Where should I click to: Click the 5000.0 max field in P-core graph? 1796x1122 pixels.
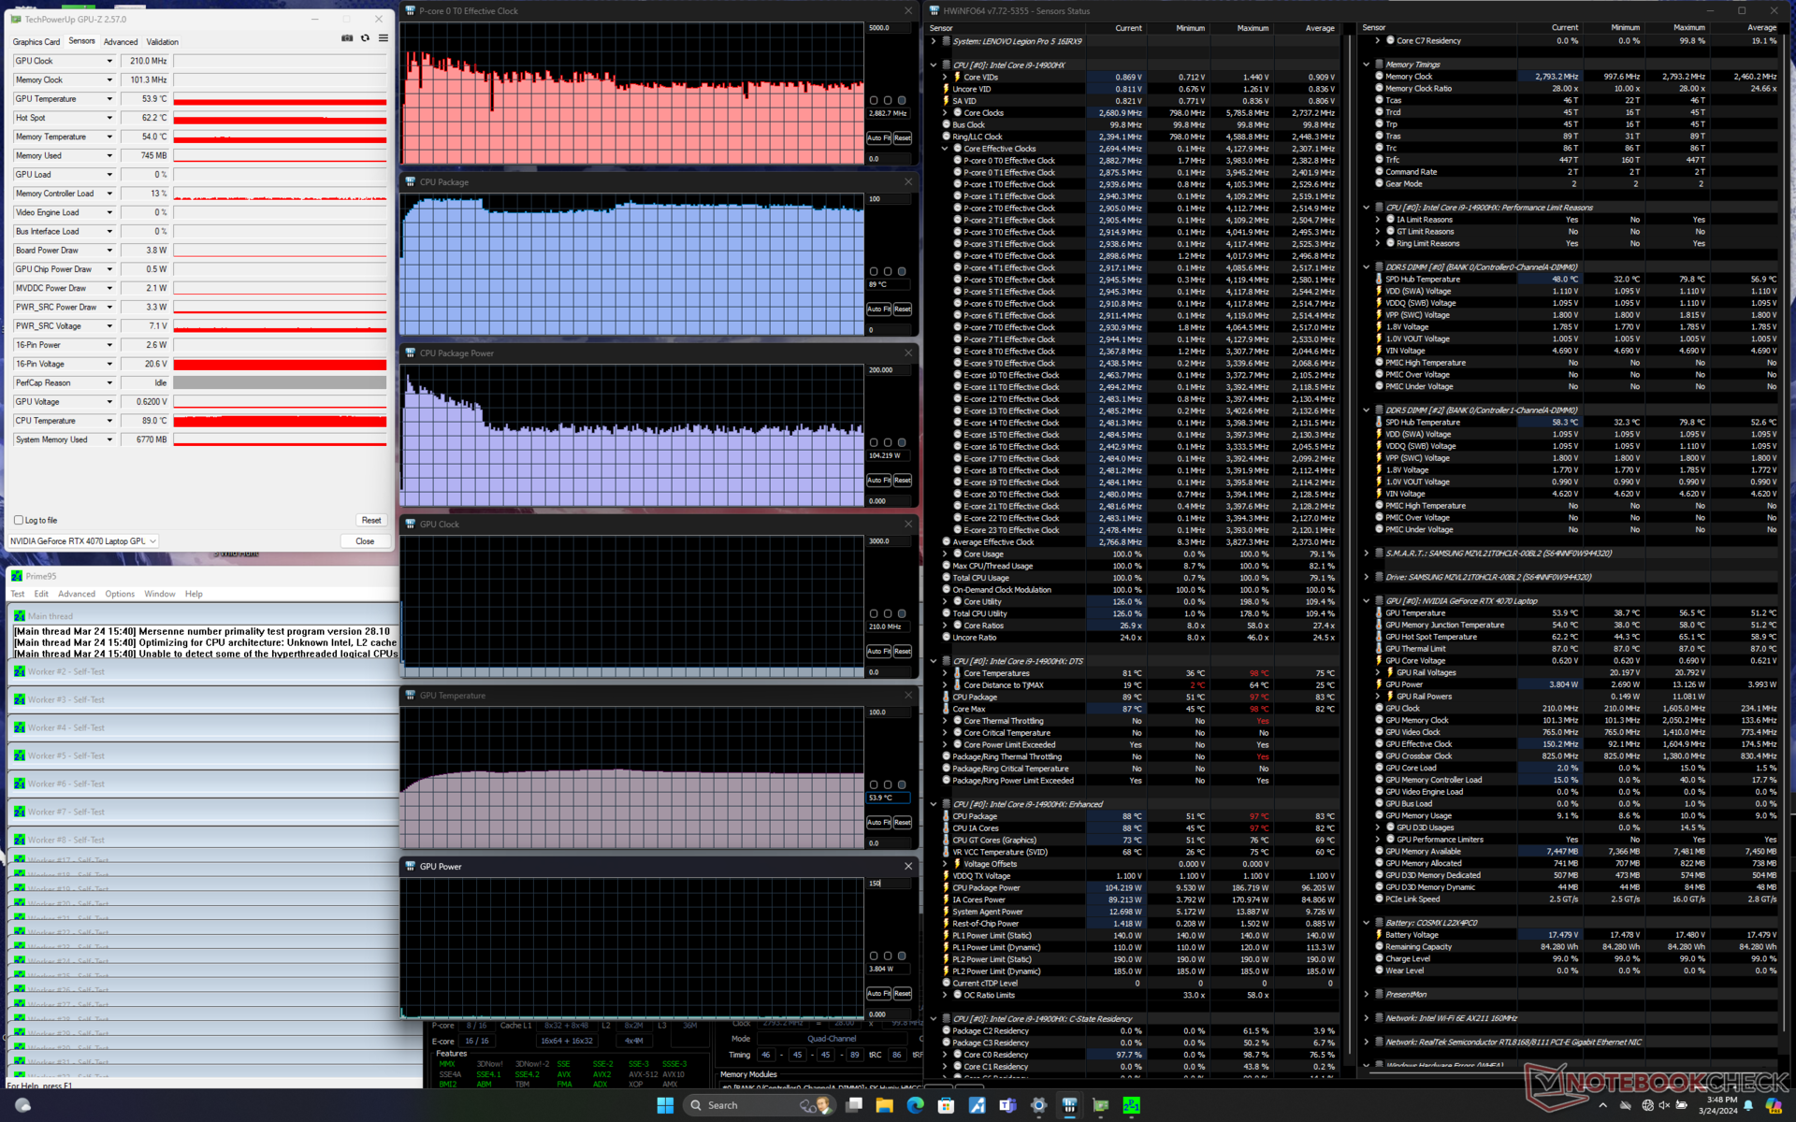pos(888,28)
